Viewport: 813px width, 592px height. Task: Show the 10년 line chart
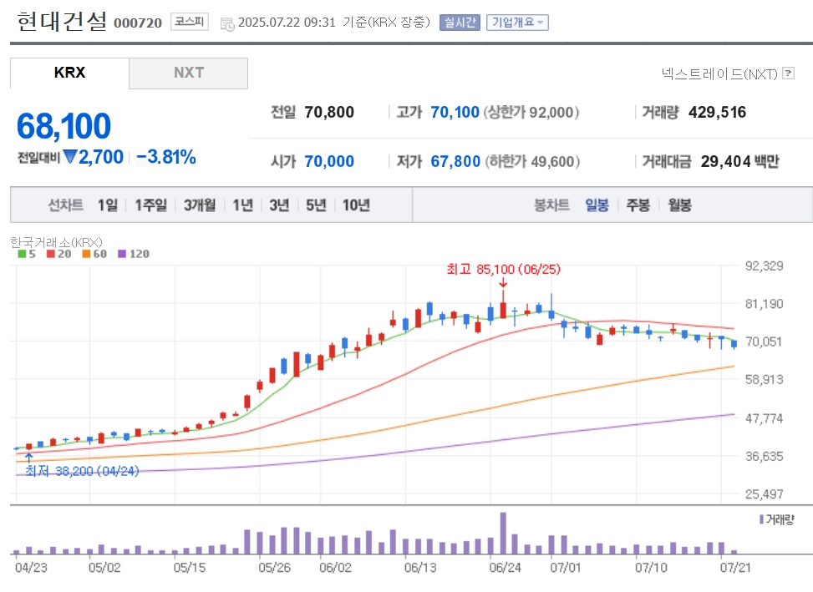pyautogui.click(x=356, y=205)
